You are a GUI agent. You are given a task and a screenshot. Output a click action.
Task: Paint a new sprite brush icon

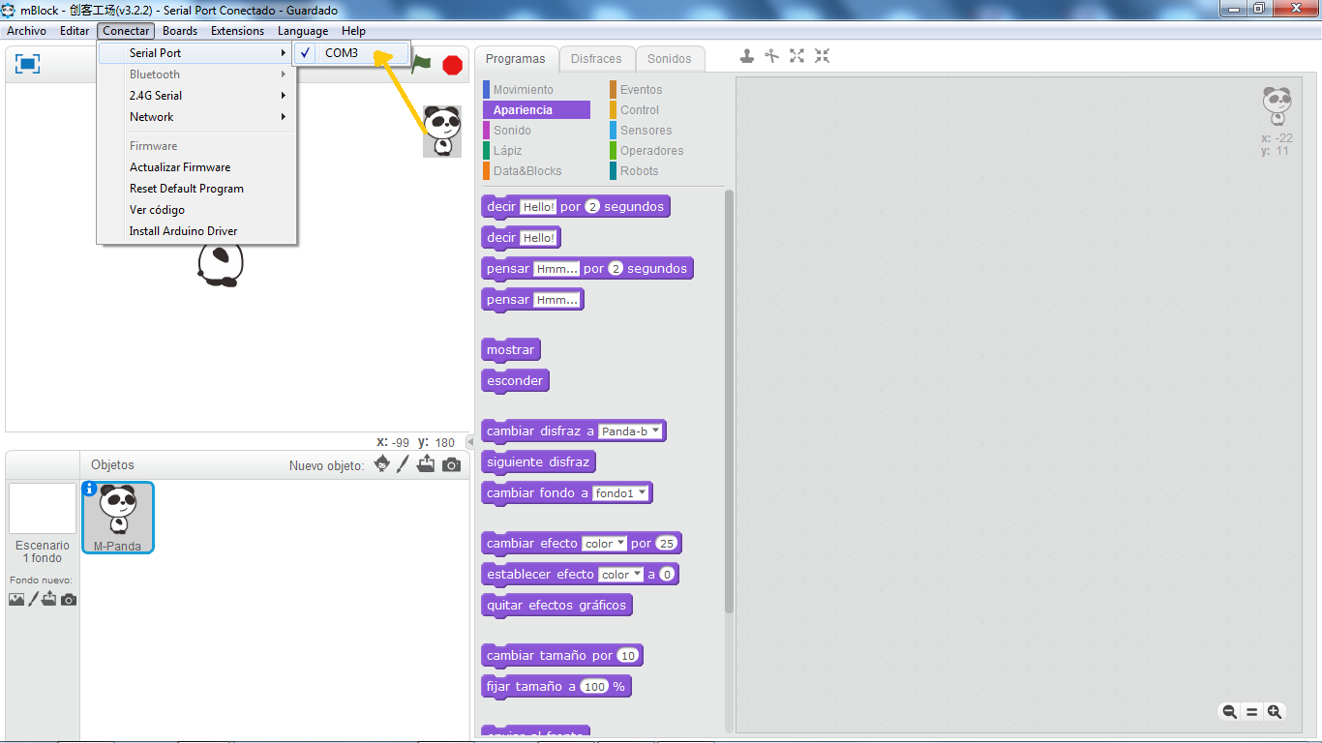(x=403, y=464)
